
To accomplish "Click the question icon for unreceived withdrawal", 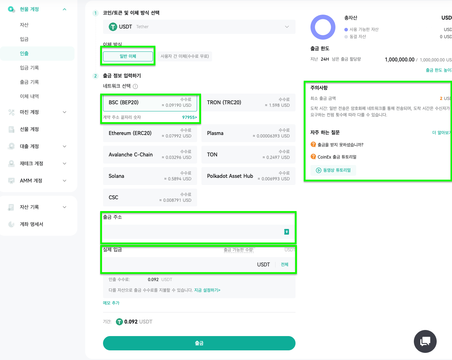I will point(313,145).
